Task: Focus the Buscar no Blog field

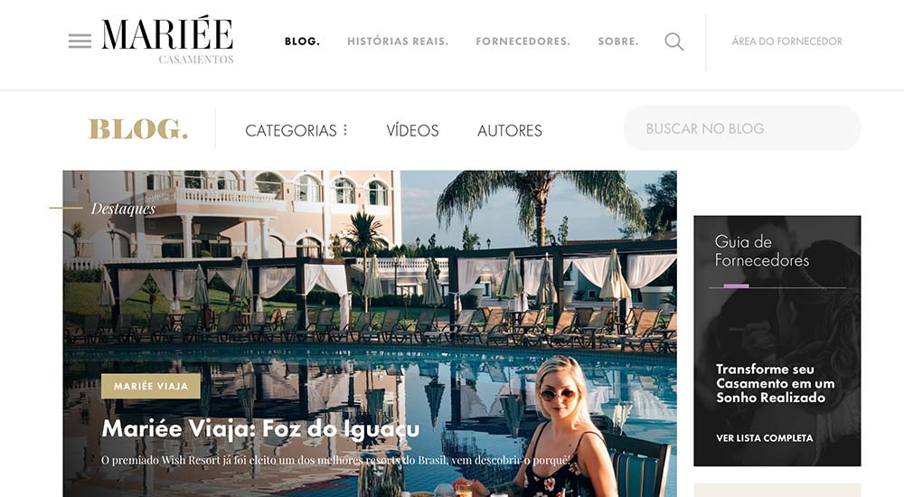Action: coord(742,128)
